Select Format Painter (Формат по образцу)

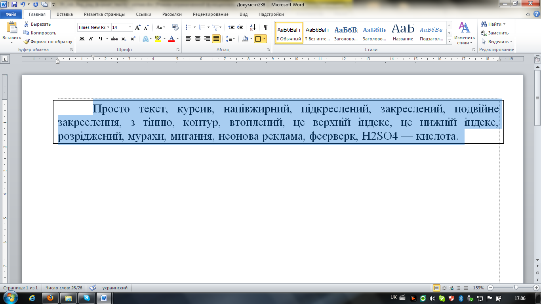48,42
